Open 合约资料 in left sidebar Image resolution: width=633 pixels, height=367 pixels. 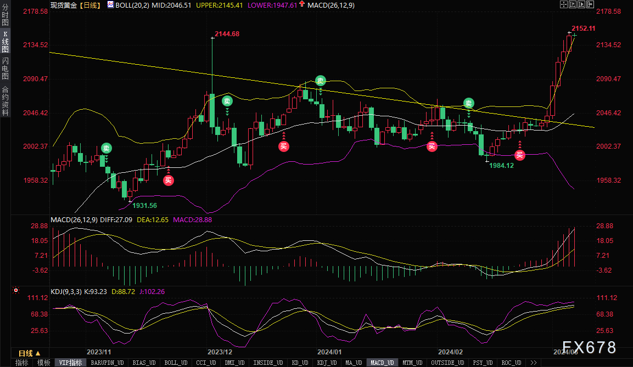pyautogui.click(x=5, y=101)
